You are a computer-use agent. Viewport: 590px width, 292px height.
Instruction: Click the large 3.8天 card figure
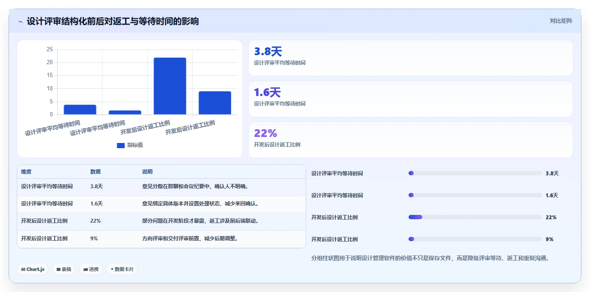pos(268,52)
